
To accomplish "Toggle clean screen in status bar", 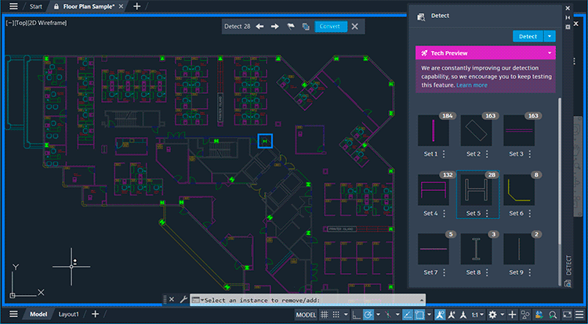I will (568, 315).
